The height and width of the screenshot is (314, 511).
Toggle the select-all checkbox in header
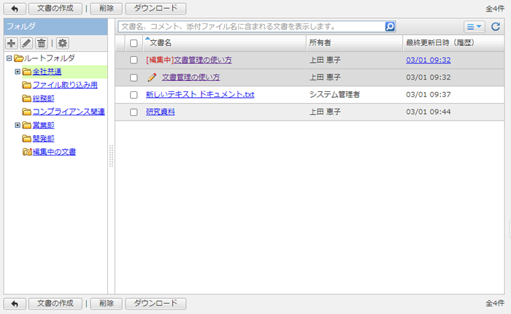click(134, 43)
